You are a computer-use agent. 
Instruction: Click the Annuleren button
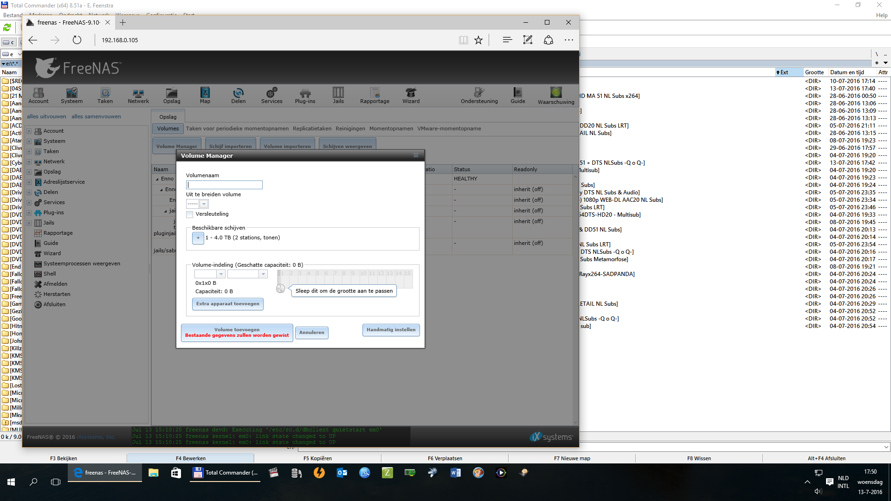tap(312, 333)
